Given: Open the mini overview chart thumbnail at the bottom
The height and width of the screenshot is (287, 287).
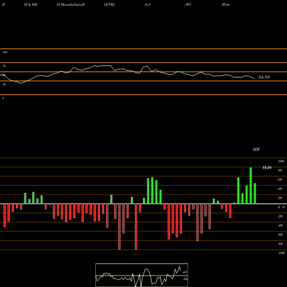Looking at the screenshot, I should pyautogui.click(x=142, y=275).
